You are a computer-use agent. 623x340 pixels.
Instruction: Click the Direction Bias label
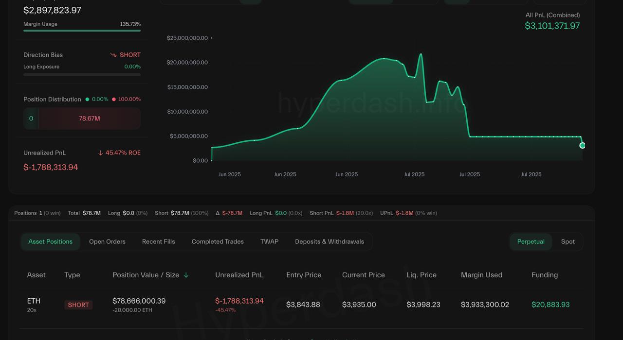click(x=43, y=55)
